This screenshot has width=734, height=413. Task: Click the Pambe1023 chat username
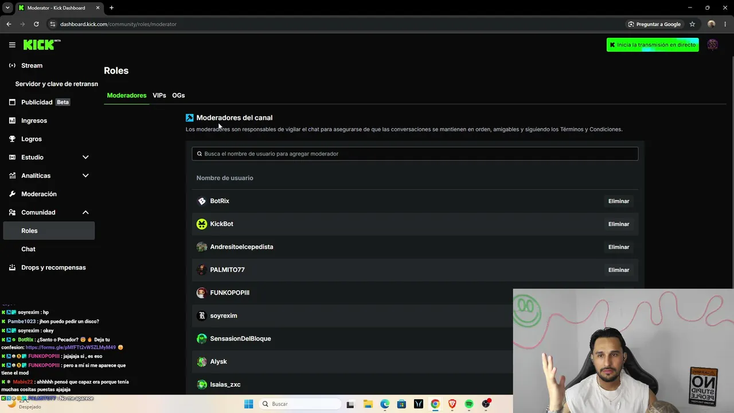pyautogui.click(x=22, y=321)
